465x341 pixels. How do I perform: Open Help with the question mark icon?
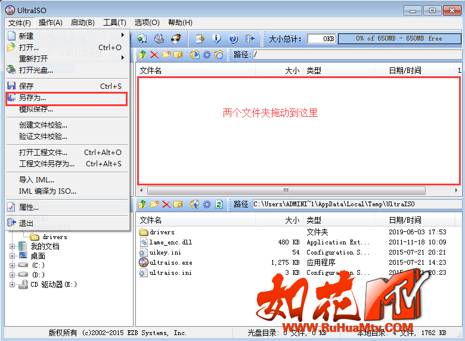point(233,39)
